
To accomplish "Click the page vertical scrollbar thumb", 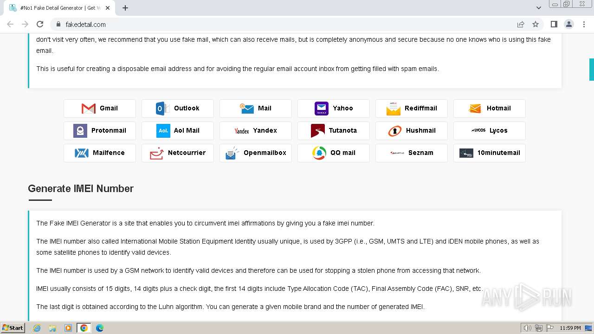I will tap(592, 70).
